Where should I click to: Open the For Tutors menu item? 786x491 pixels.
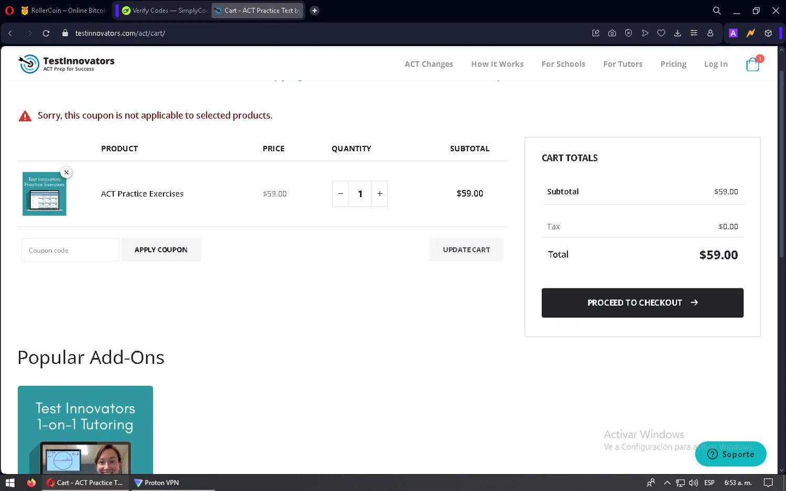[623, 64]
